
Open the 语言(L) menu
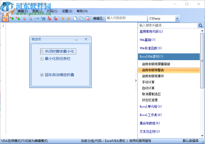coord(37,11)
